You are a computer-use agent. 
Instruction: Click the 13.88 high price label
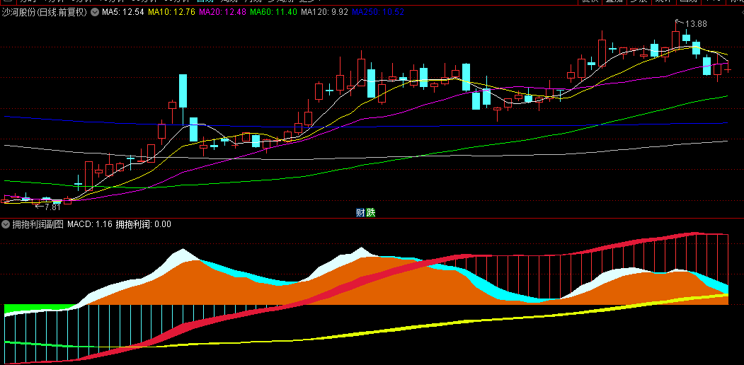(x=695, y=24)
